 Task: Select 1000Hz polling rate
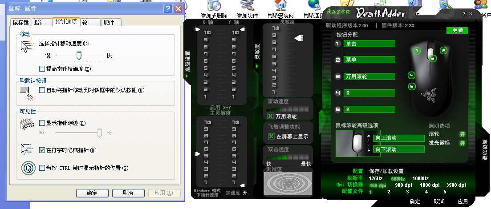(420, 179)
